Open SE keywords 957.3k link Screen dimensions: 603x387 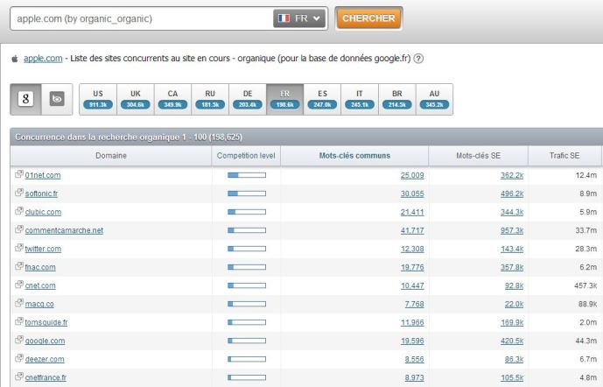(512, 230)
